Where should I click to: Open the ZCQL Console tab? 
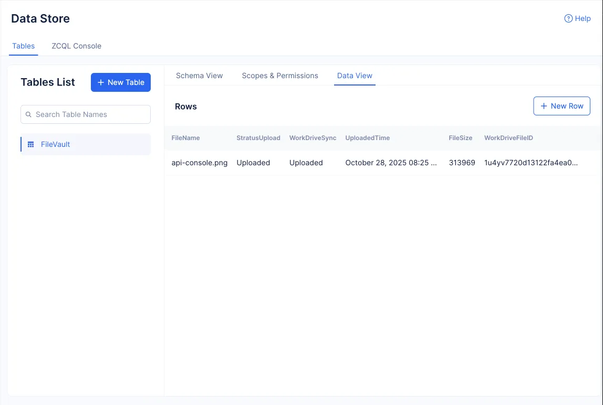click(76, 46)
